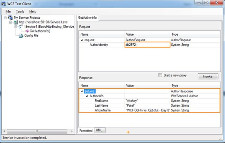Viewport: 225px width, 143px height.
Task: Click the "WCF Opt-In vs. Opt-Out" value cell
Action: pyautogui.click(x=147, y=110)
